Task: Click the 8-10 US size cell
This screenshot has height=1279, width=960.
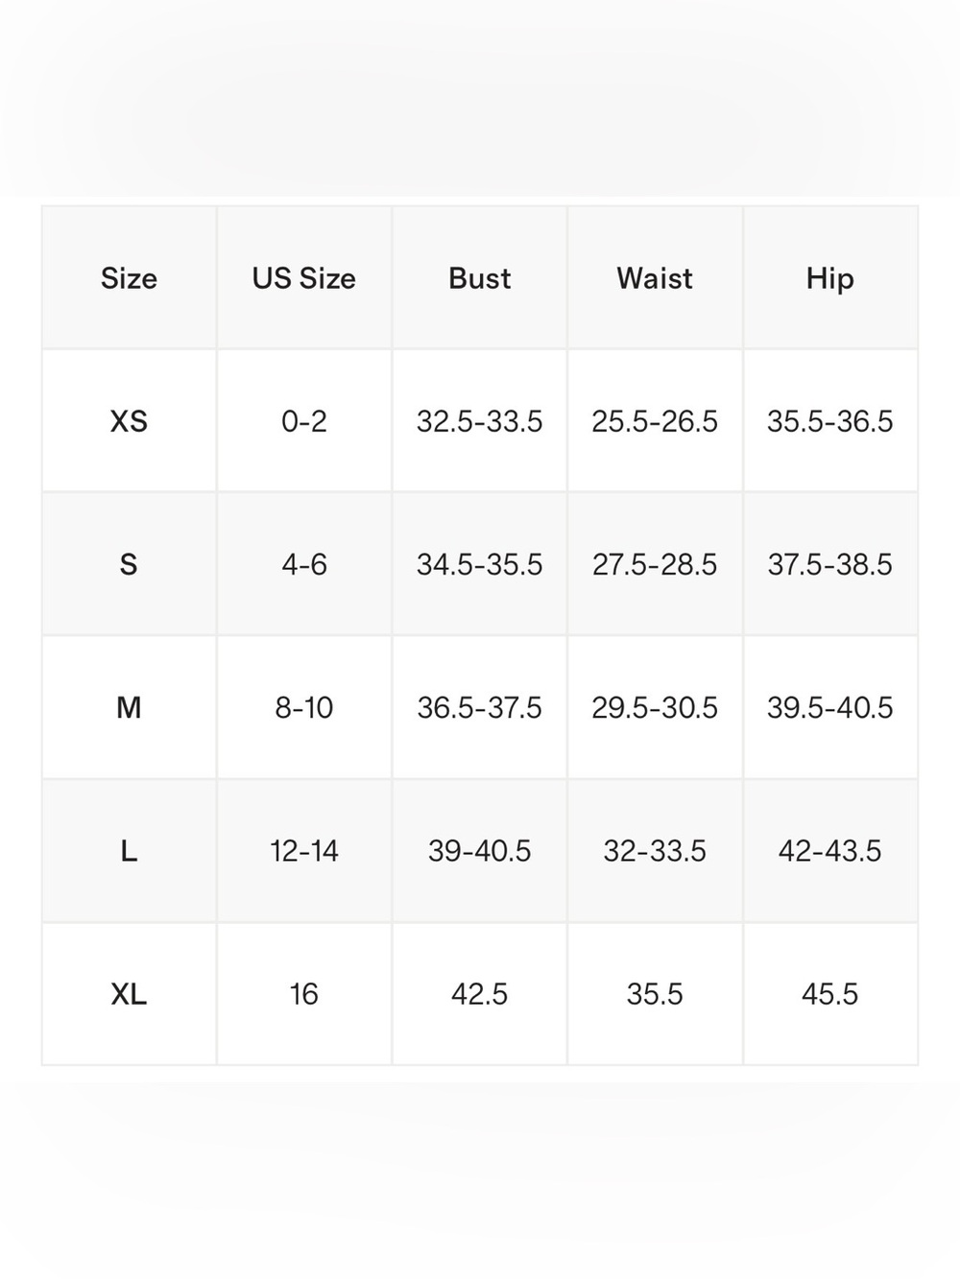Action: click(x=304, y=707)
